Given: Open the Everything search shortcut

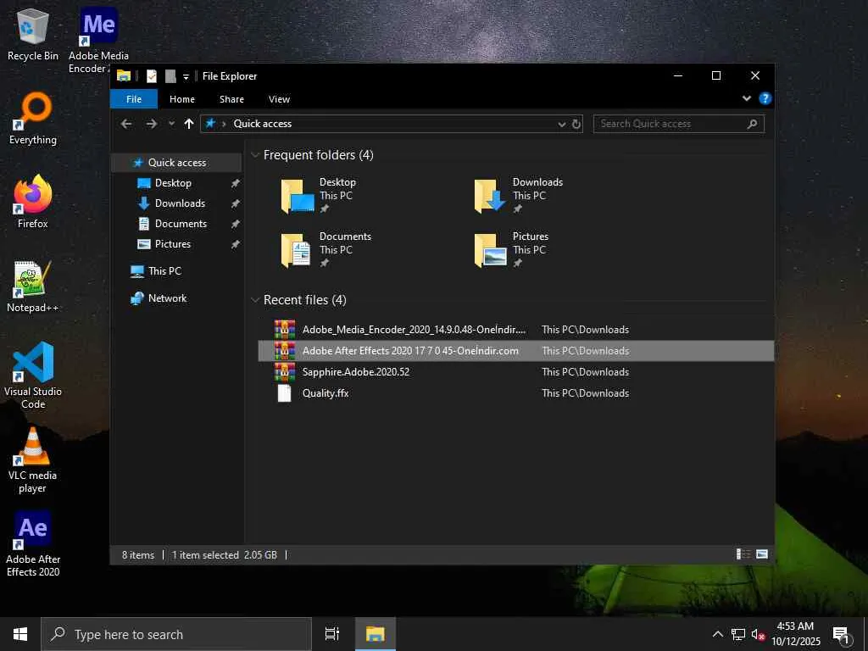Looking at the screenshot, I should (x=33, y=119).
